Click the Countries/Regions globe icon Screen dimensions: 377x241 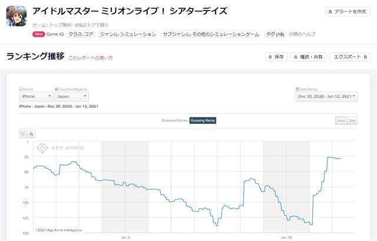(57, 89)
